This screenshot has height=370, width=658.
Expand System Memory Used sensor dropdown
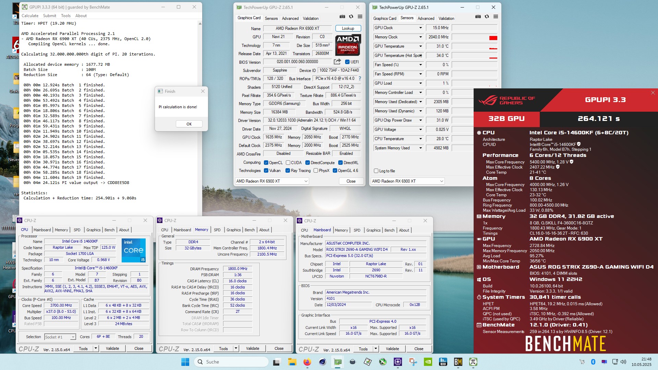tap(421, 148)
